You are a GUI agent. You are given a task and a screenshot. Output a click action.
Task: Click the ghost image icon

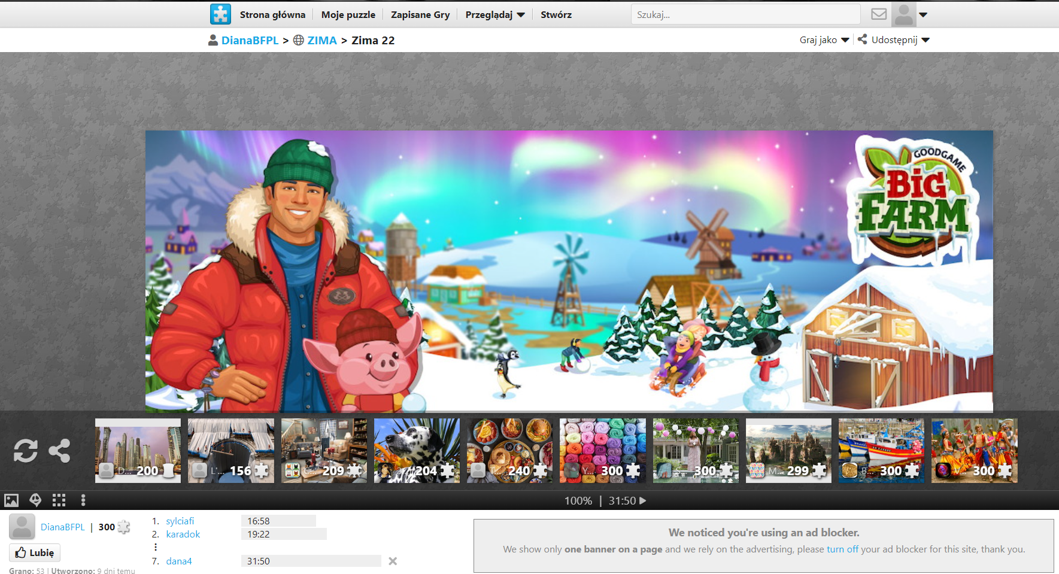pyautogui.click(x=35, y=500)
